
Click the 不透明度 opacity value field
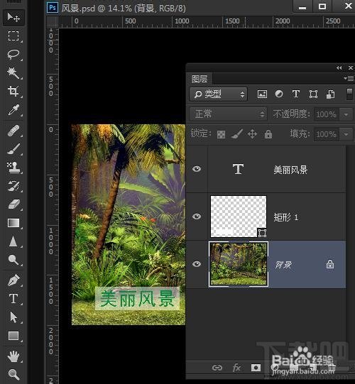pos(327,114)
